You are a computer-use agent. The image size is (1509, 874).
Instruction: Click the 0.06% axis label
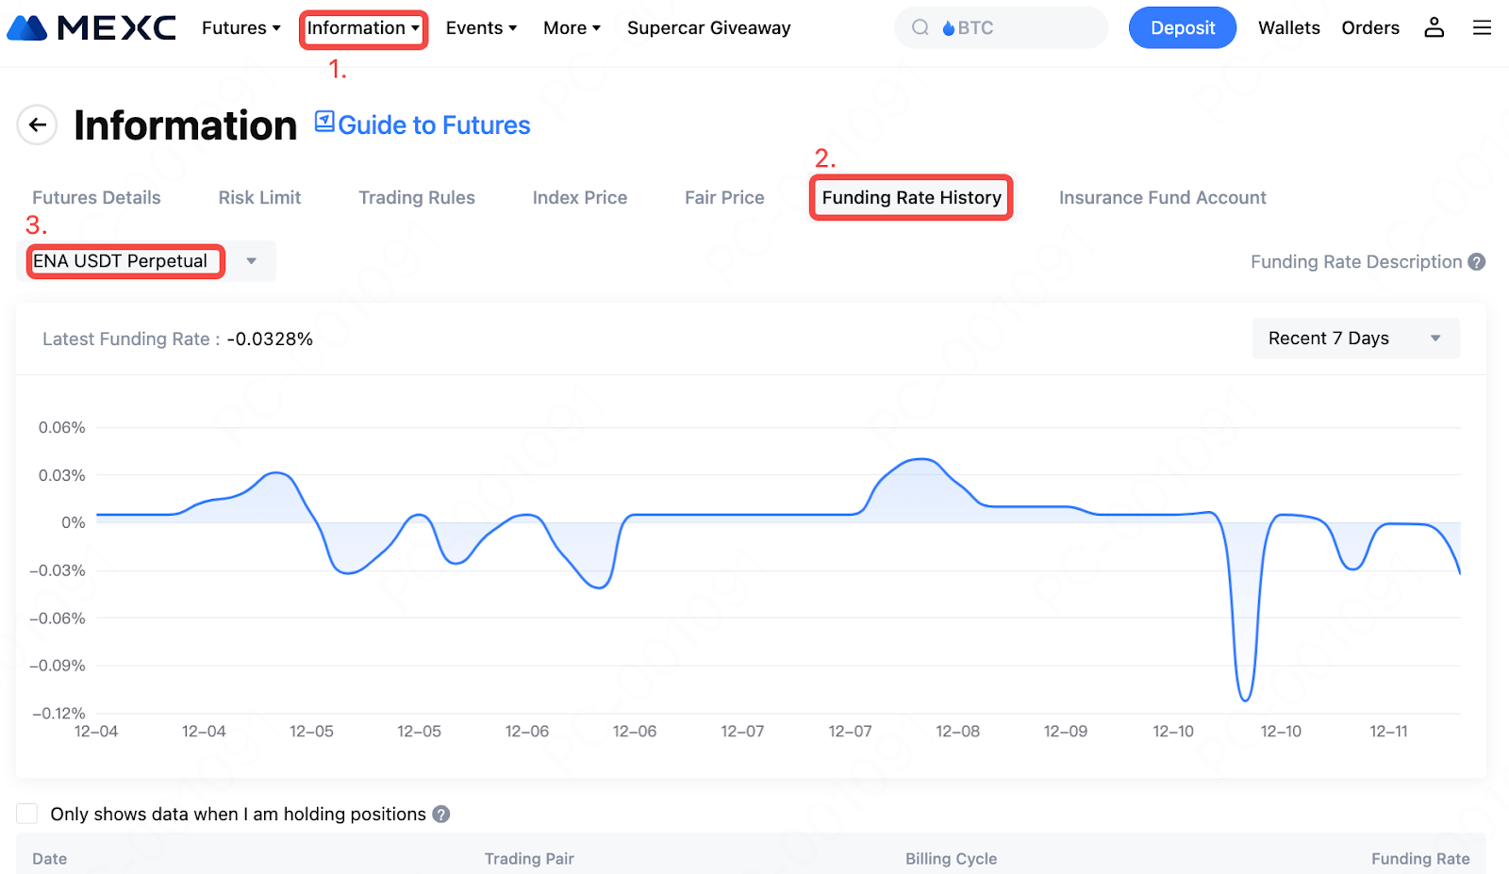(62, 428)
